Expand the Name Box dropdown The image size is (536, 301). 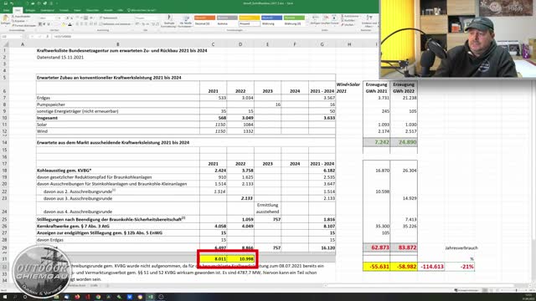coord(20,37)
